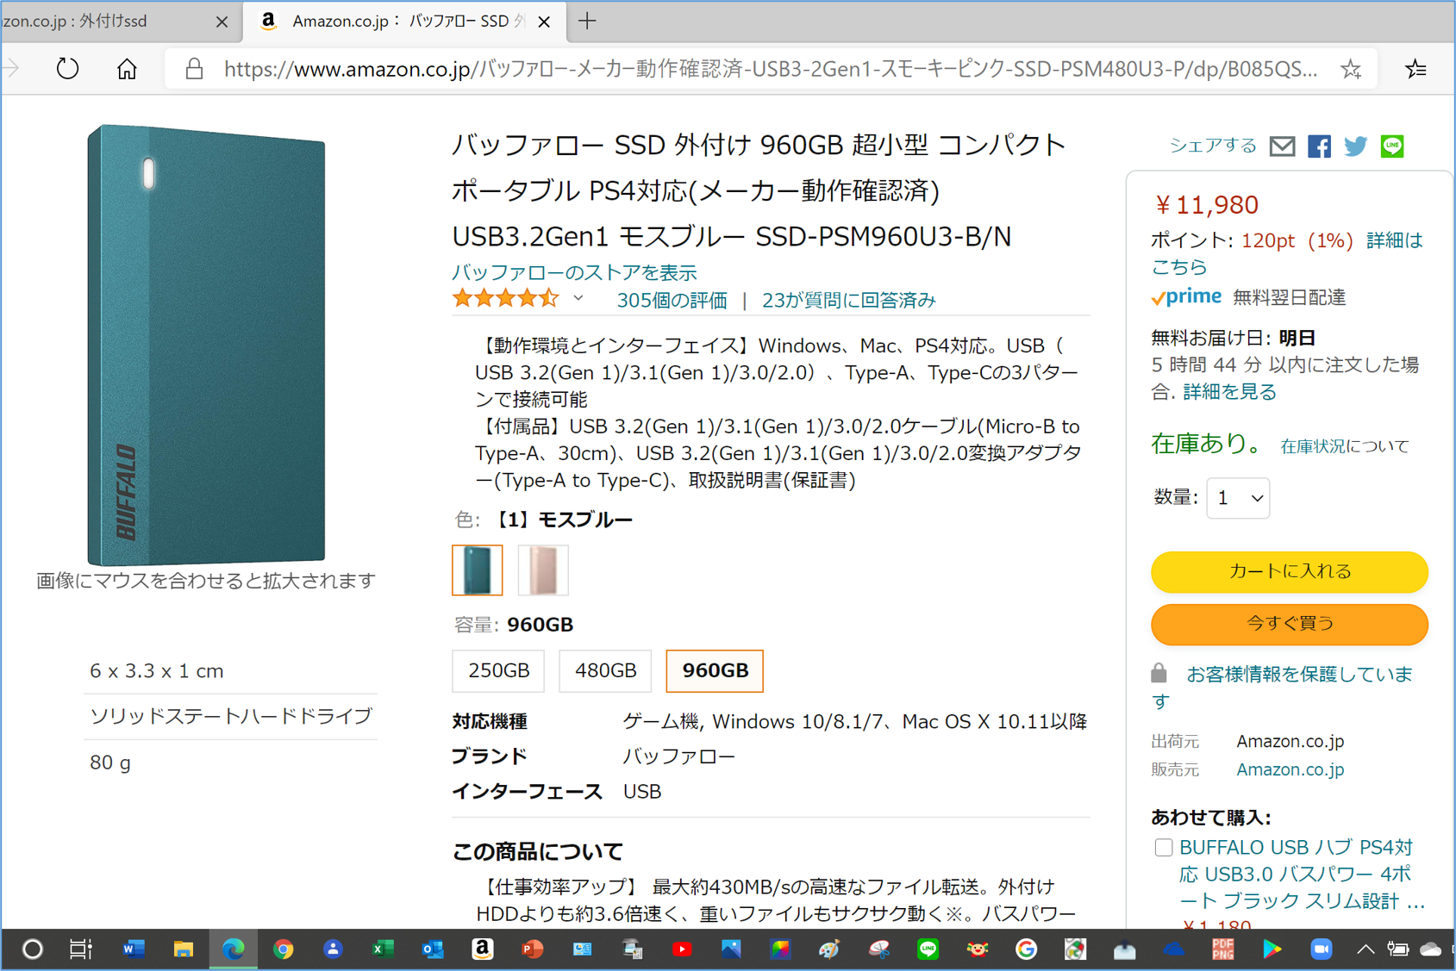Open YouTube from the taskbar
Viewport: 1456px width, 971px height.
coord(681,949)
